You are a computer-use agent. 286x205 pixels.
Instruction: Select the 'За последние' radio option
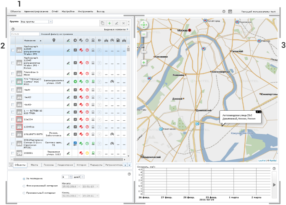(23, 179)
